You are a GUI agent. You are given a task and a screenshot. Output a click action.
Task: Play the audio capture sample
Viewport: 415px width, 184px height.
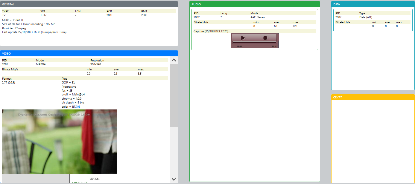coord(243,38)
